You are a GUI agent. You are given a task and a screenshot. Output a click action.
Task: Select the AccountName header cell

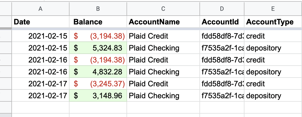pos(163,22)
